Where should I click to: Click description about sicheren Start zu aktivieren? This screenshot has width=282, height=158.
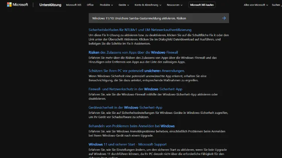click(x=158, y=153)
